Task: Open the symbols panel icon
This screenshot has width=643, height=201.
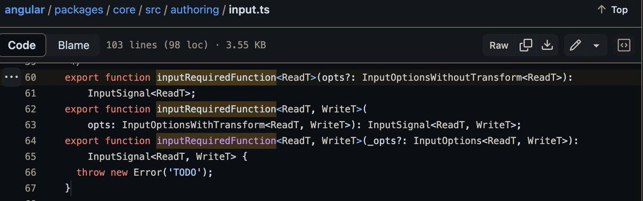Action: tap(624, 46)
